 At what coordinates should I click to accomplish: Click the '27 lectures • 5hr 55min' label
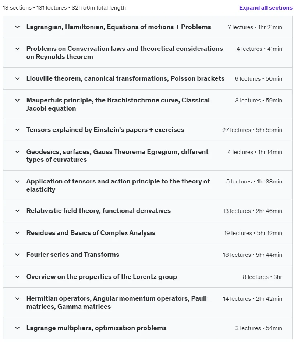pos(252,130)
